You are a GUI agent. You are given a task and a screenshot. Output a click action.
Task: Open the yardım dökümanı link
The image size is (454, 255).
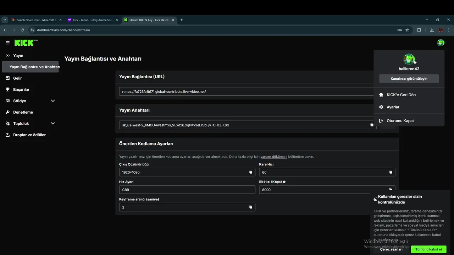tap(273, 157)
